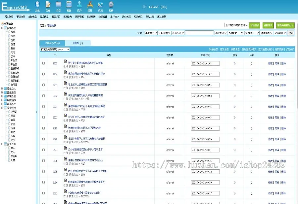Collapse the 养生经验 tree node
The height and width of the screenshot is (204, 298).
2,108
